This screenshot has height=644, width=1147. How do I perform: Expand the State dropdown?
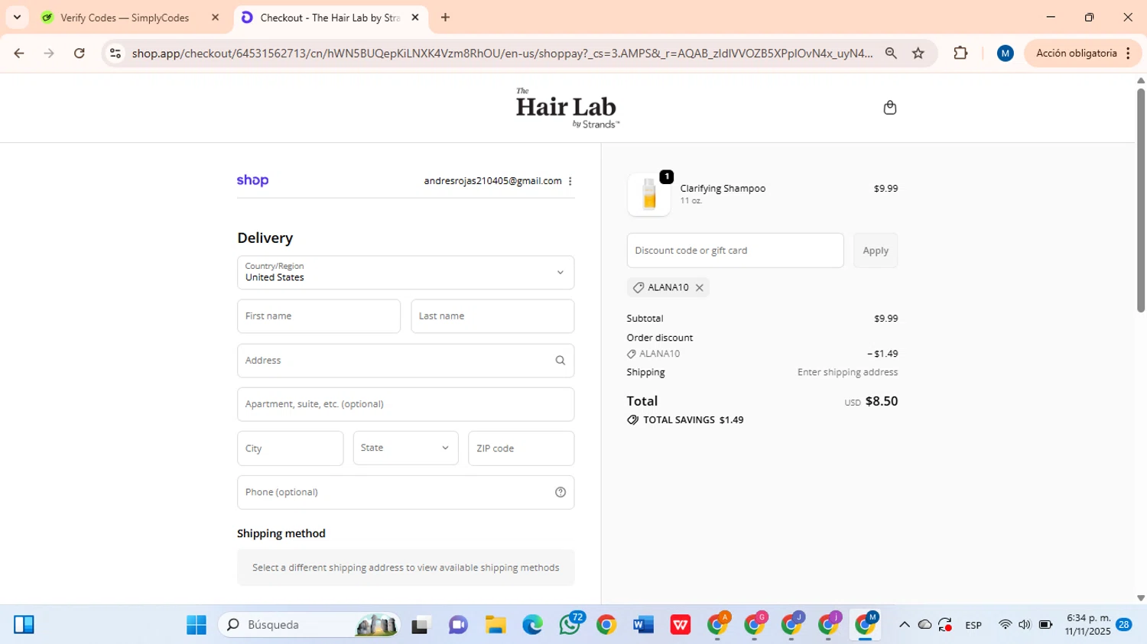[x=405, y=448]
